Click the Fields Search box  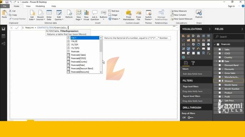click(229, 37)
